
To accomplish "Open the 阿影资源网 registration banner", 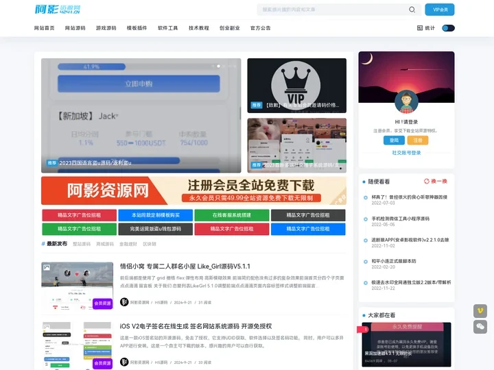I will pyautogui.click(x=193, y=190).
